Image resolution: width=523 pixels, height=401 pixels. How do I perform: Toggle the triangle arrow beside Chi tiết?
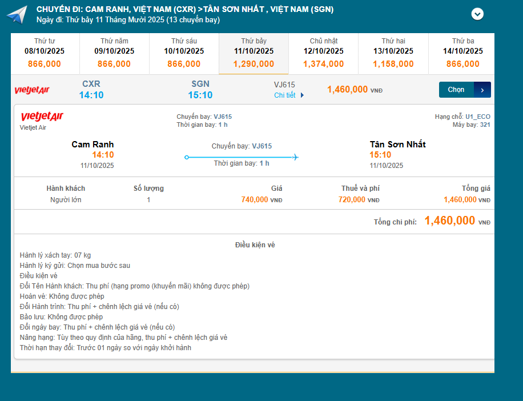302,95
